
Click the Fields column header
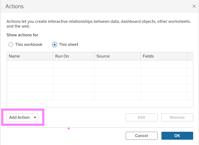pyautogui.click(x=164, y=56)
